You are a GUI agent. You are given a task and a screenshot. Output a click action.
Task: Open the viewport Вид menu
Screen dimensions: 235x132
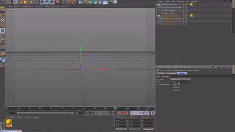pyautogui.click(x=11, y=7)
